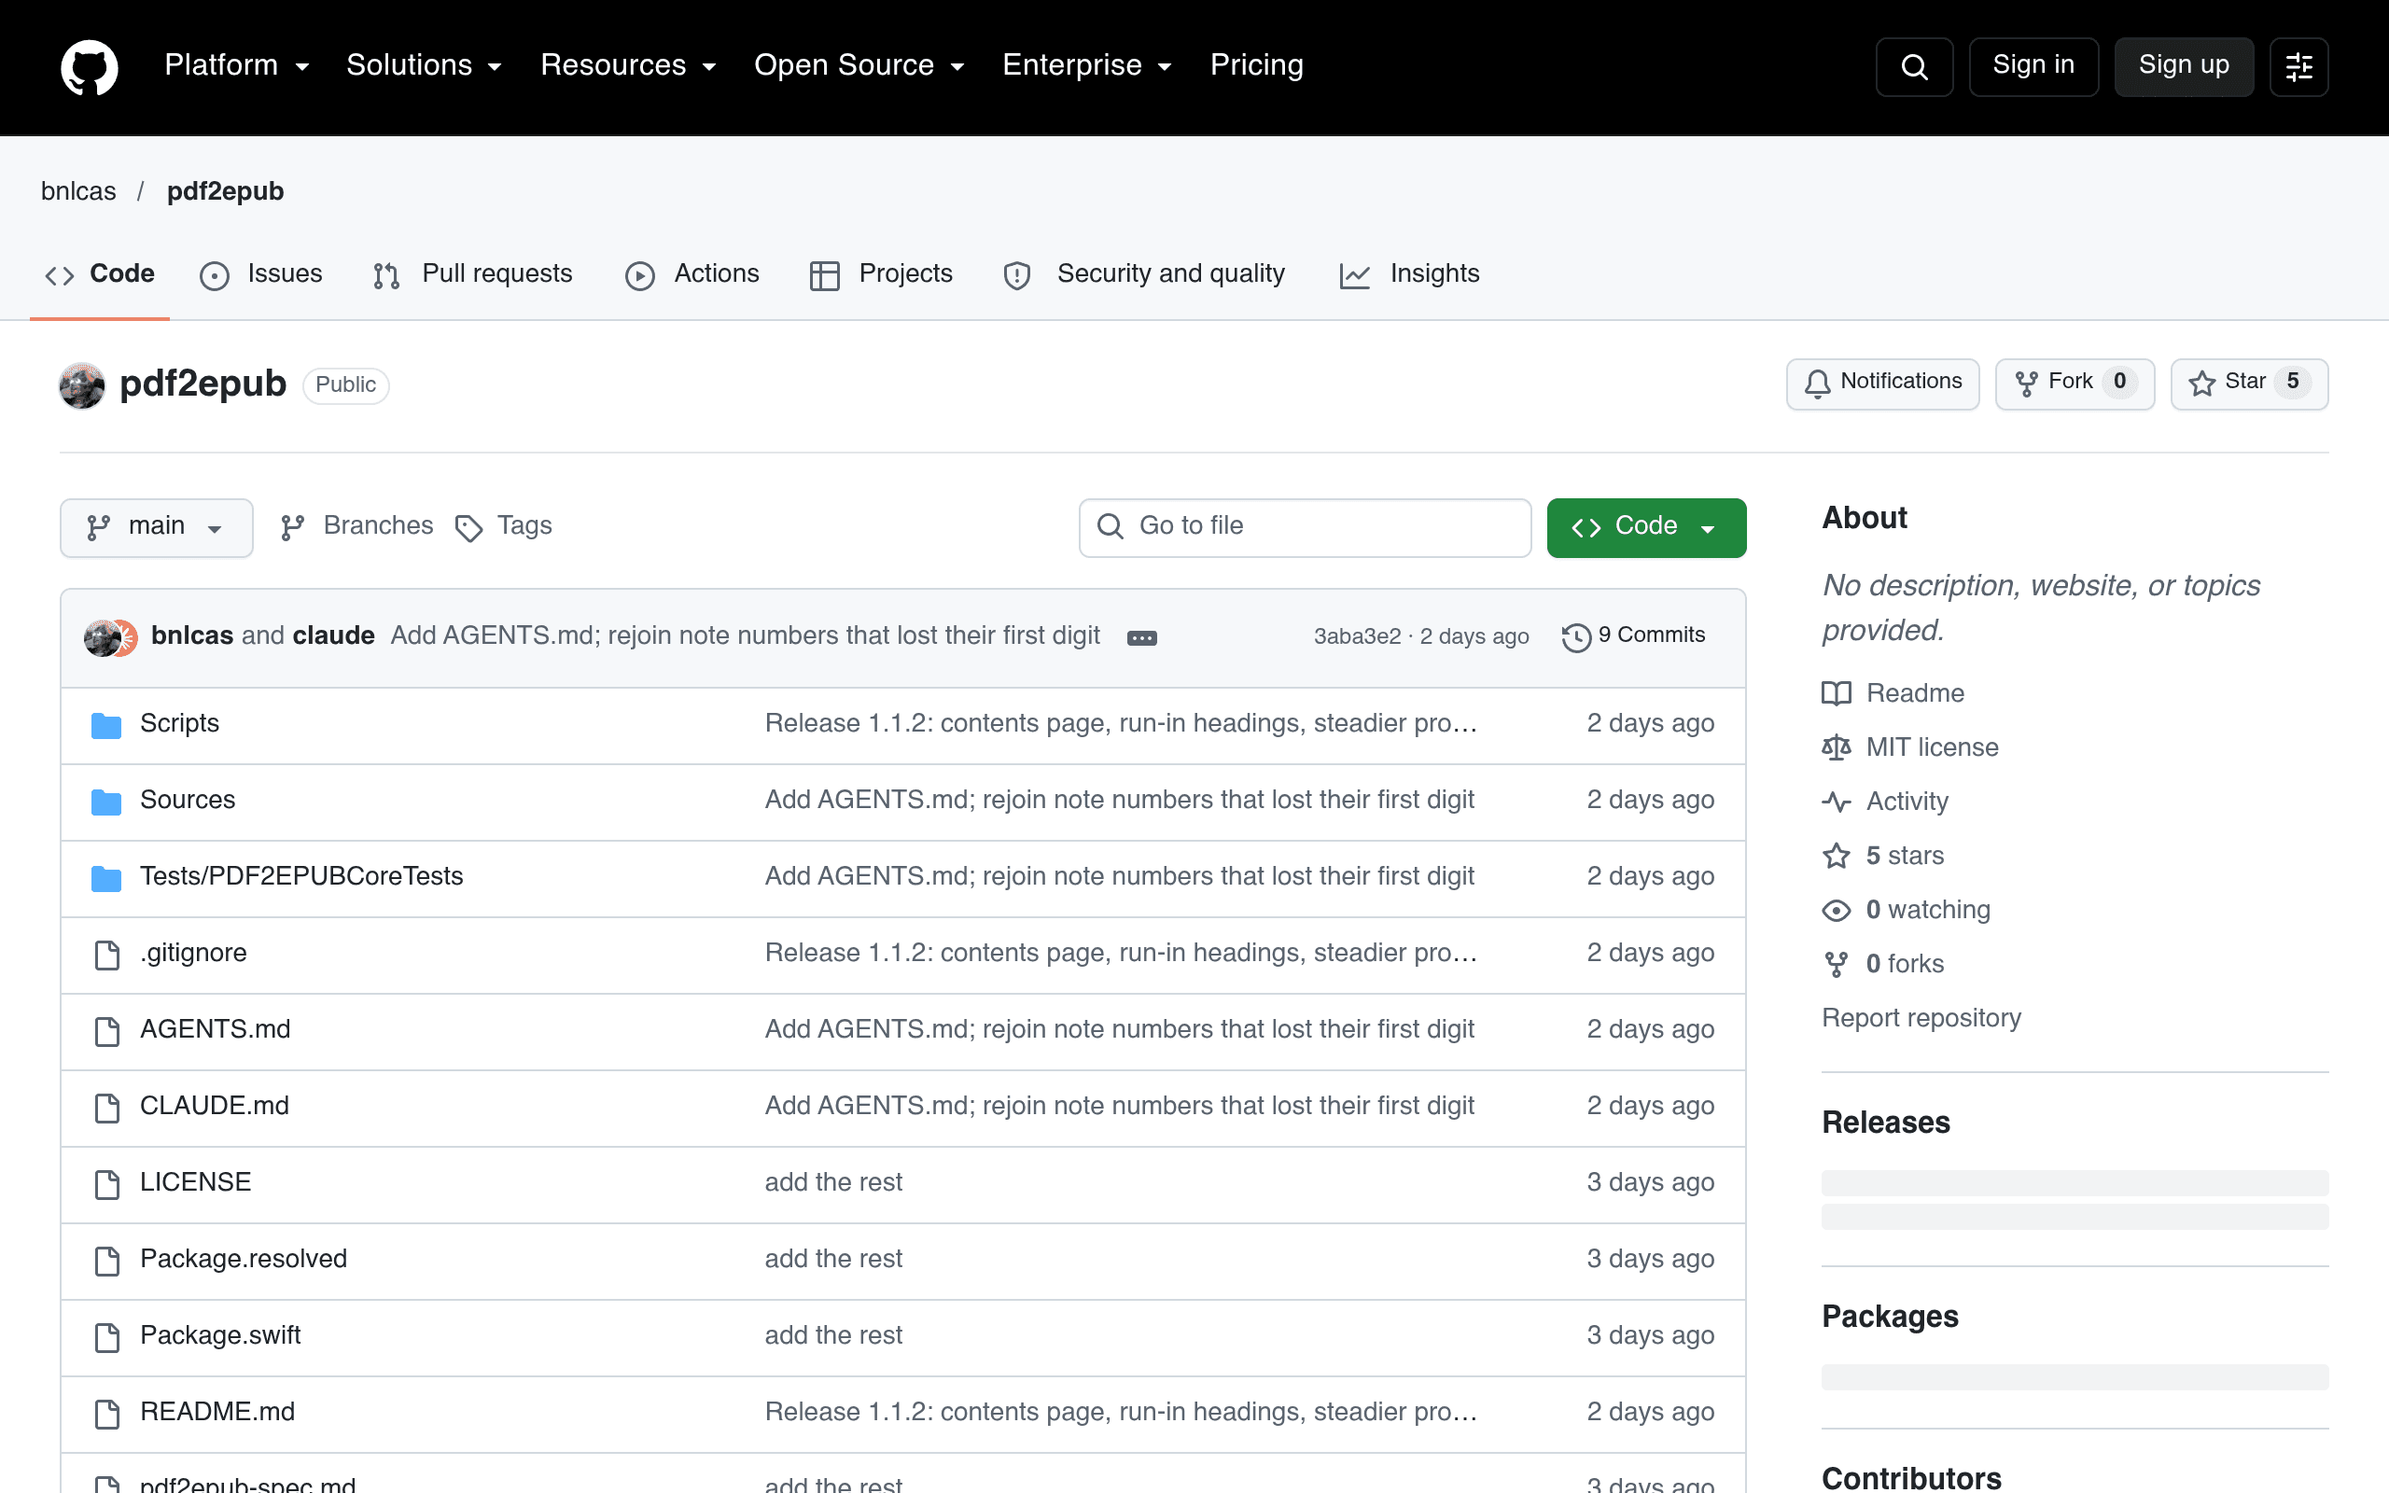Expand the Resources menu

[628, 66]
